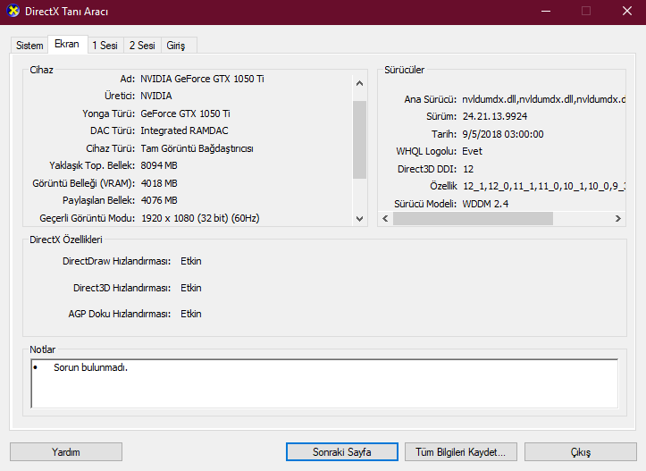Click the Sorun bulunmadı note

click(x=90, y=367)
